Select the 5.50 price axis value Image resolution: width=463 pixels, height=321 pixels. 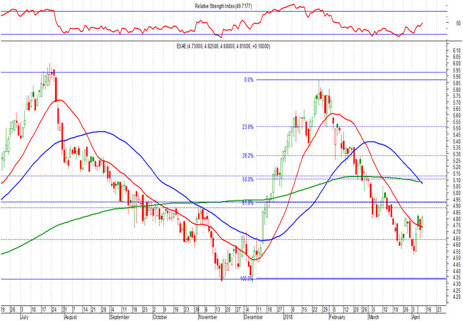pyautogui.click(x=456, y=129)
